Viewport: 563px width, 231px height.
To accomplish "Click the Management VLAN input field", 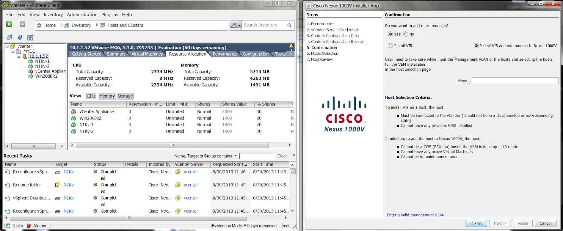I will (x=515, y=81).
